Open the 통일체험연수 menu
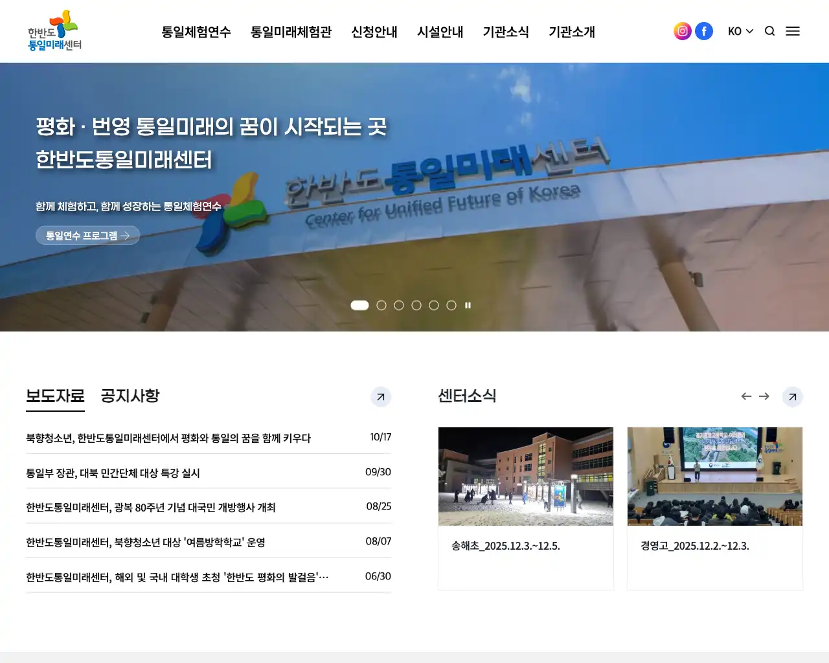Image resolution: width=829 pixels, height=663 pixels. click(x=196, y=31)
